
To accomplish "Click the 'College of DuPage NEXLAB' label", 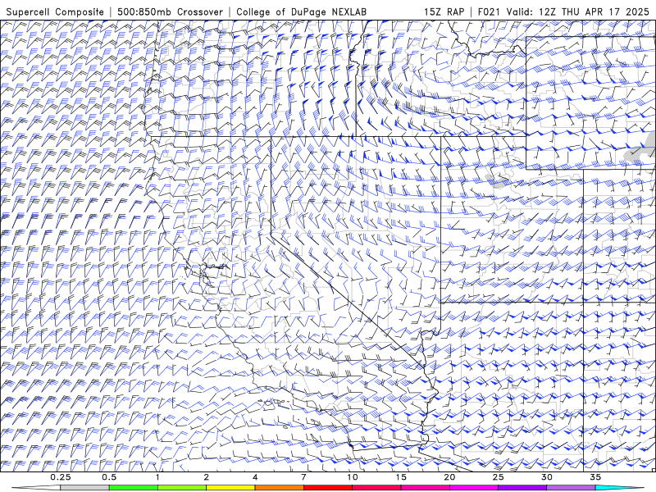I will pos(301,11).
